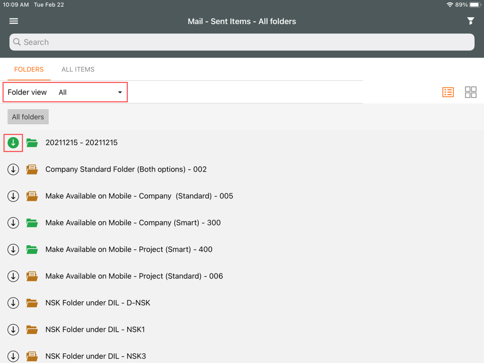Image resolution: width=484 pixels, height=363 pixels.
Task: Switch to list view layout
Action: [448, 92]
